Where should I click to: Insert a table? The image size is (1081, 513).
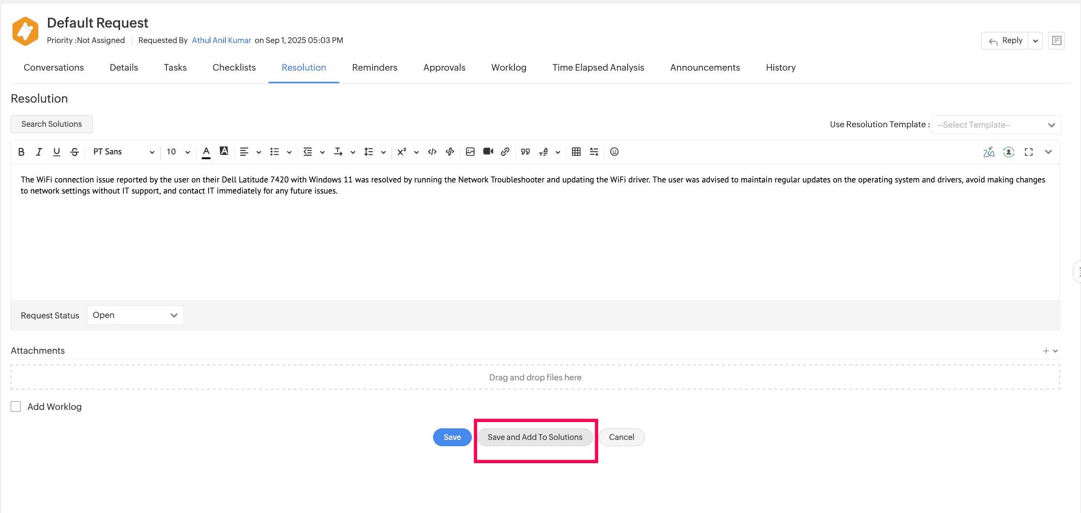pyautogui.click(x=576, y=152)
